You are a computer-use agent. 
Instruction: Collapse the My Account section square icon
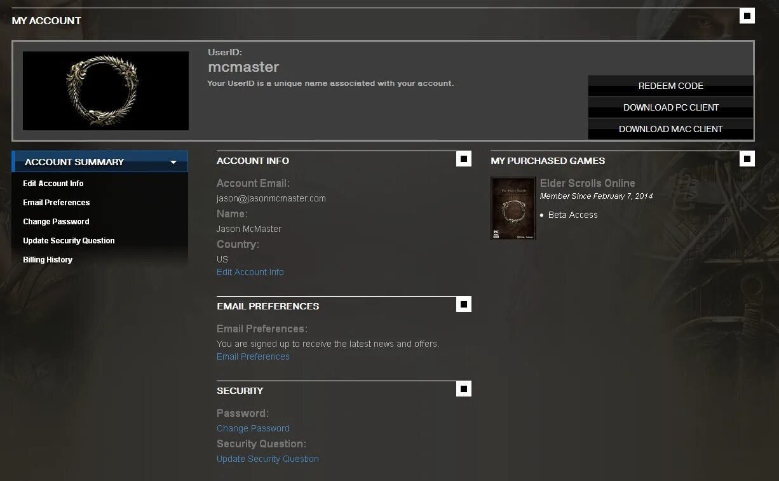pyautogui.click(x=747, y=16)
